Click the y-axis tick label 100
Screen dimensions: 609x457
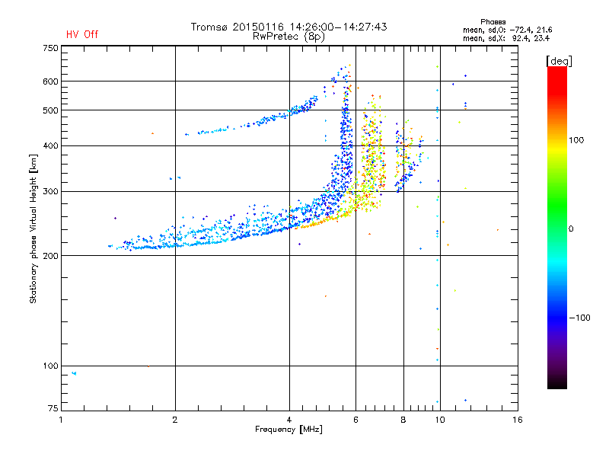[x=51, y=366]
